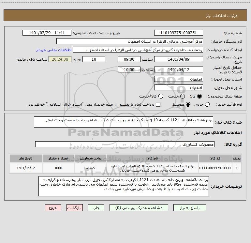The image size is (251, 243).
Task: Click the ردیف column header
Action: [237, 159]
